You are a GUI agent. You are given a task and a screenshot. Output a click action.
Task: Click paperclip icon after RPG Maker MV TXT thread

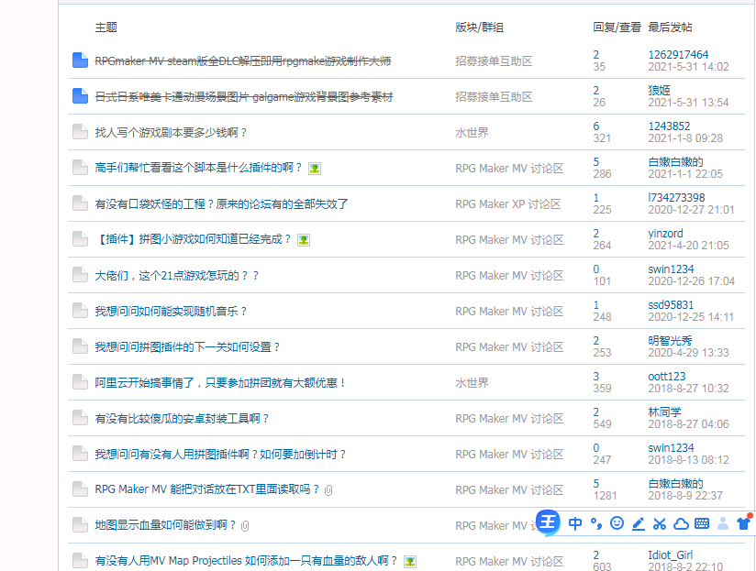[x=328, y=490]
